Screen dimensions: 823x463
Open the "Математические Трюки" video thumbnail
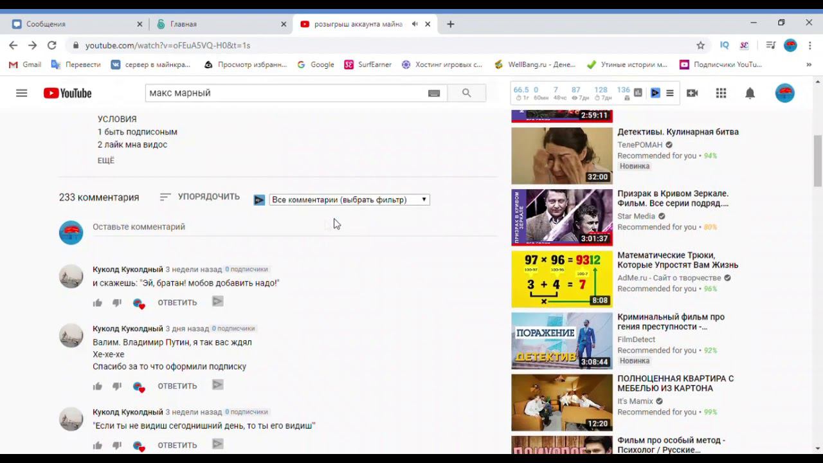[x=562, y=279]
